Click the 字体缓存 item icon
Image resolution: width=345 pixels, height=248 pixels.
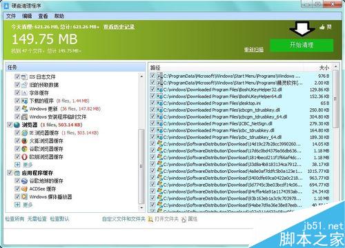tap(24, 93)
